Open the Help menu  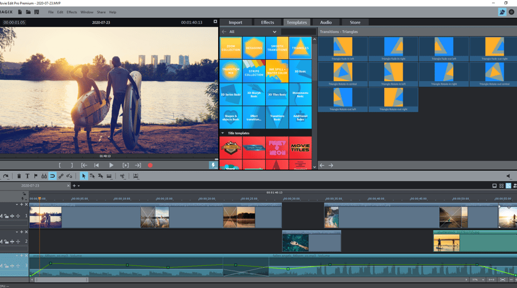click(x=113, y=12)
